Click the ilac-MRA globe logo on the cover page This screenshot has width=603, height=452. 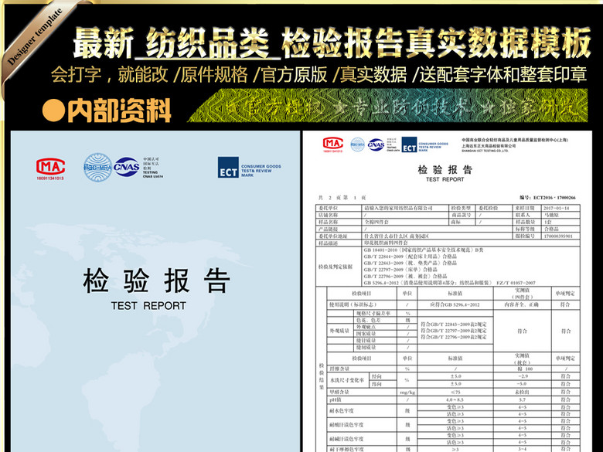(x=99, y=166)
